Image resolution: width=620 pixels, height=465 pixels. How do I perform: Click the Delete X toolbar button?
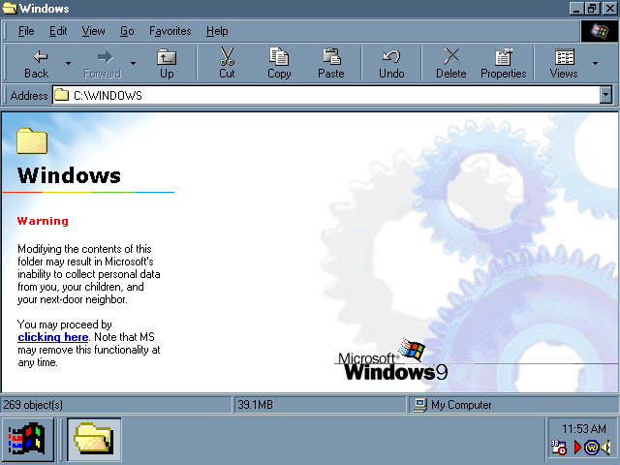pos(451,63)
